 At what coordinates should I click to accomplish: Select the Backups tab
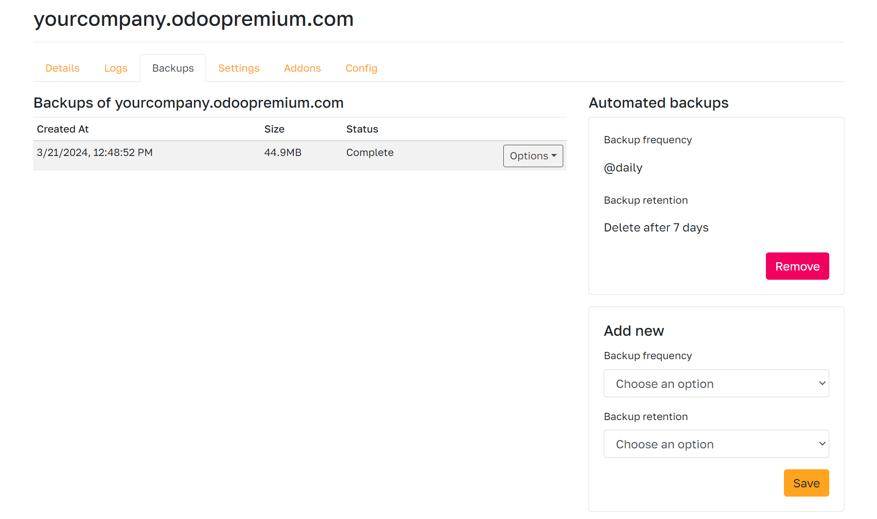pyautogui.click(x=173, y=68)
